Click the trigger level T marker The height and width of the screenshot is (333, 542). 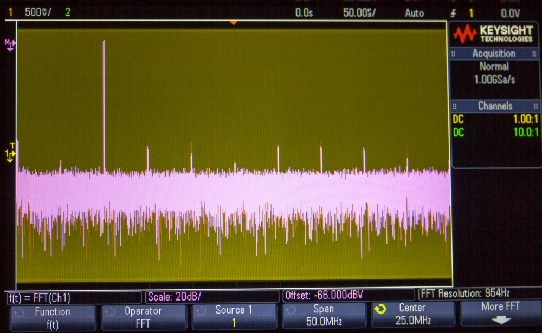tap(13, 146)
